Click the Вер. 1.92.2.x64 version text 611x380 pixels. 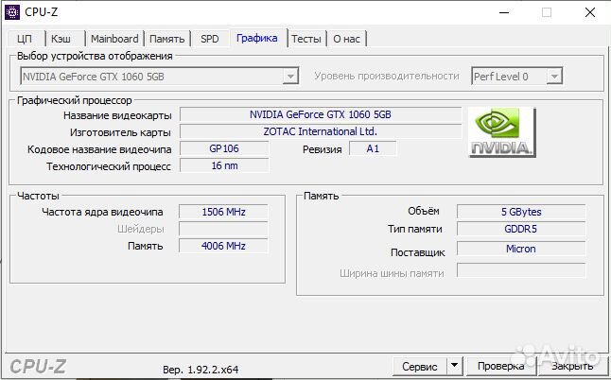(201, 370)
